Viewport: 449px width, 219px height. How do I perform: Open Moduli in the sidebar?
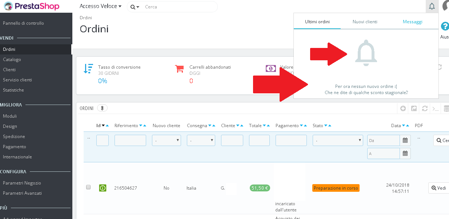click(10, 116)
